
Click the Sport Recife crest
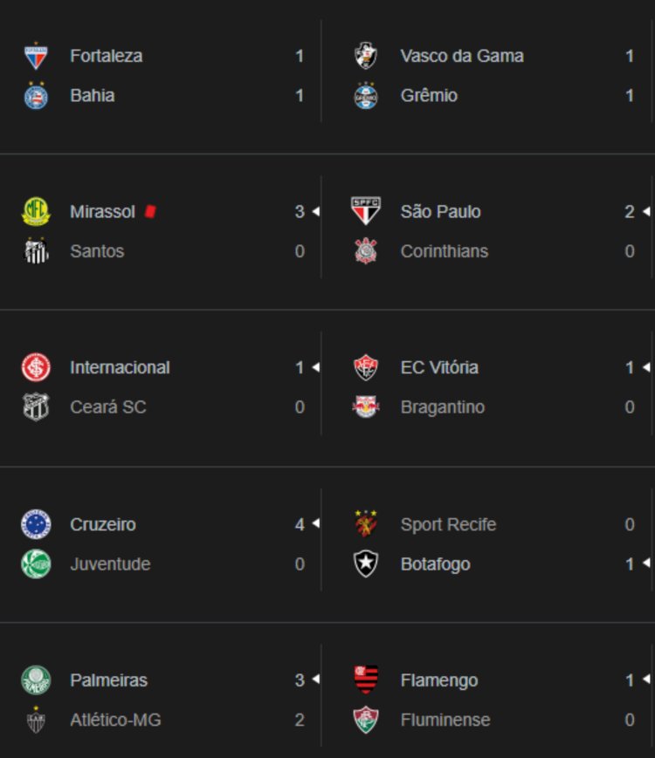click(x=366, y=524)
